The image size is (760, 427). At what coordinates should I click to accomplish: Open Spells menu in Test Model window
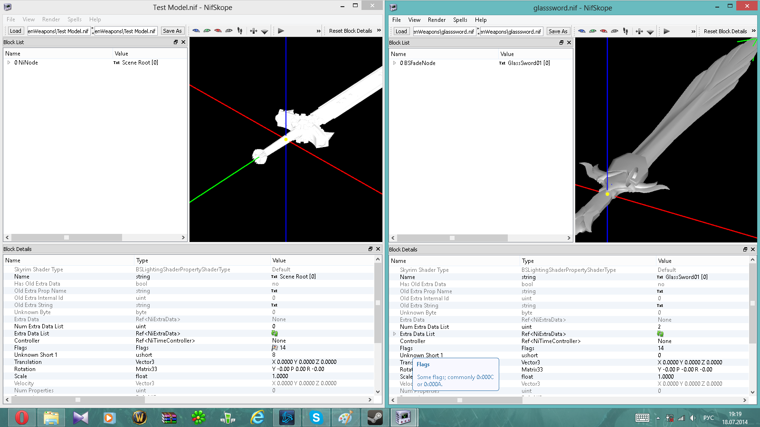(x=75, y=19)
